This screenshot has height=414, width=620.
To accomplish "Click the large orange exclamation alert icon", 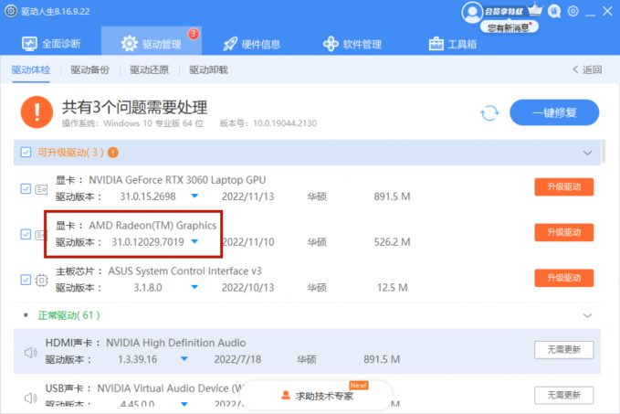I will (x=37, y=112).
